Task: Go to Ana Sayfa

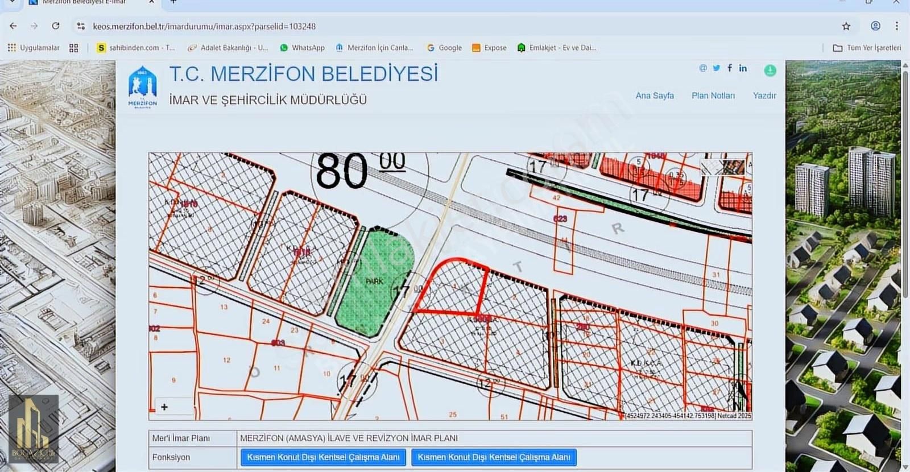Action: [x=655, y=96]
